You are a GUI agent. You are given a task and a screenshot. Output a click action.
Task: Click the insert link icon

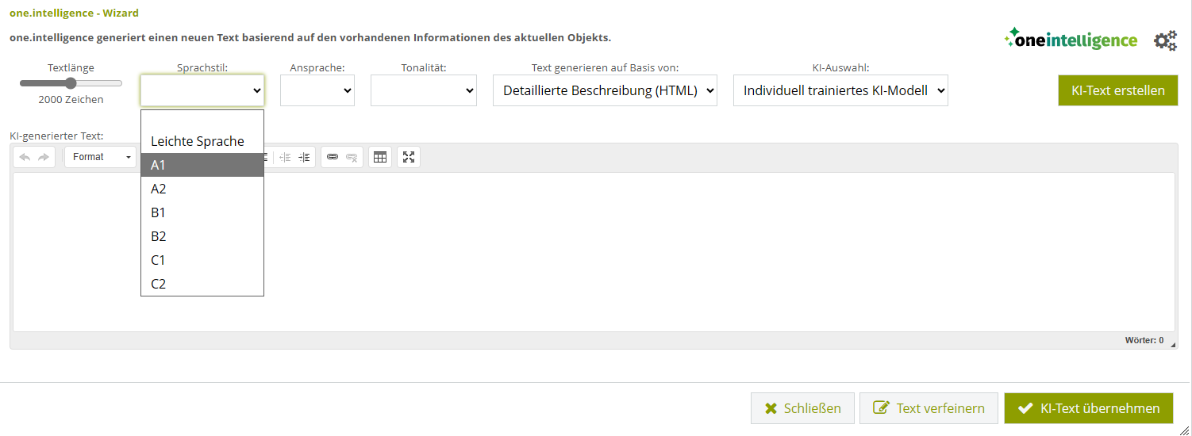point(333,157)
